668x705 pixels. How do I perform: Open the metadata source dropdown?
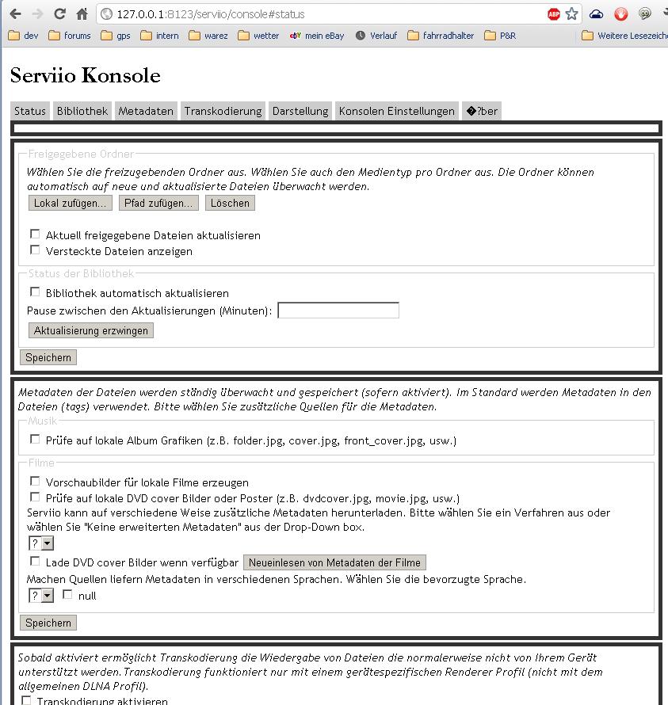(x=41, y=543)
